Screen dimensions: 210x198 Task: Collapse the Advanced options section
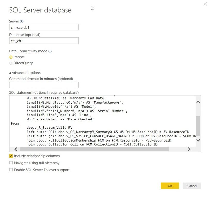coord(10,73)
